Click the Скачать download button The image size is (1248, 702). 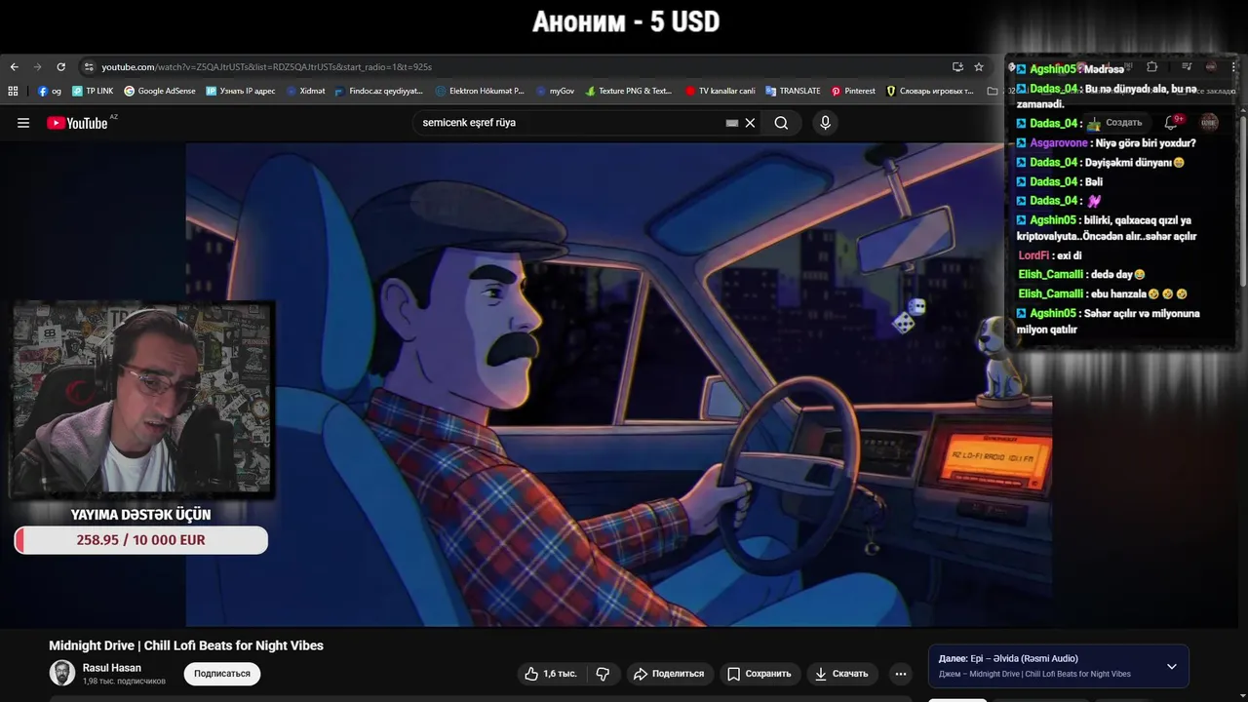841,674
